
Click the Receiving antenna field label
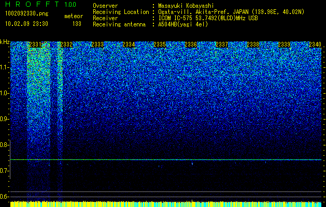[119, 24]
